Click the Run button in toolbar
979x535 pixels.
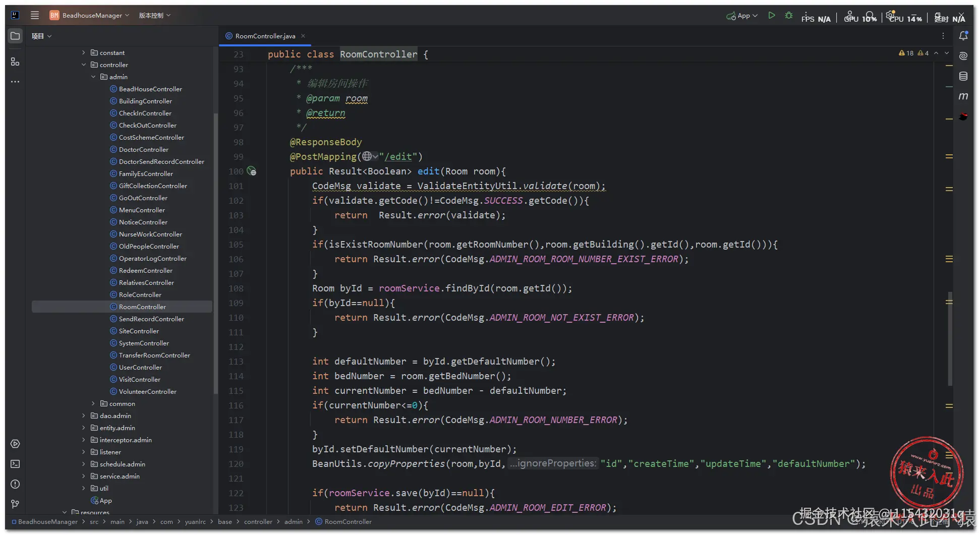771,16
